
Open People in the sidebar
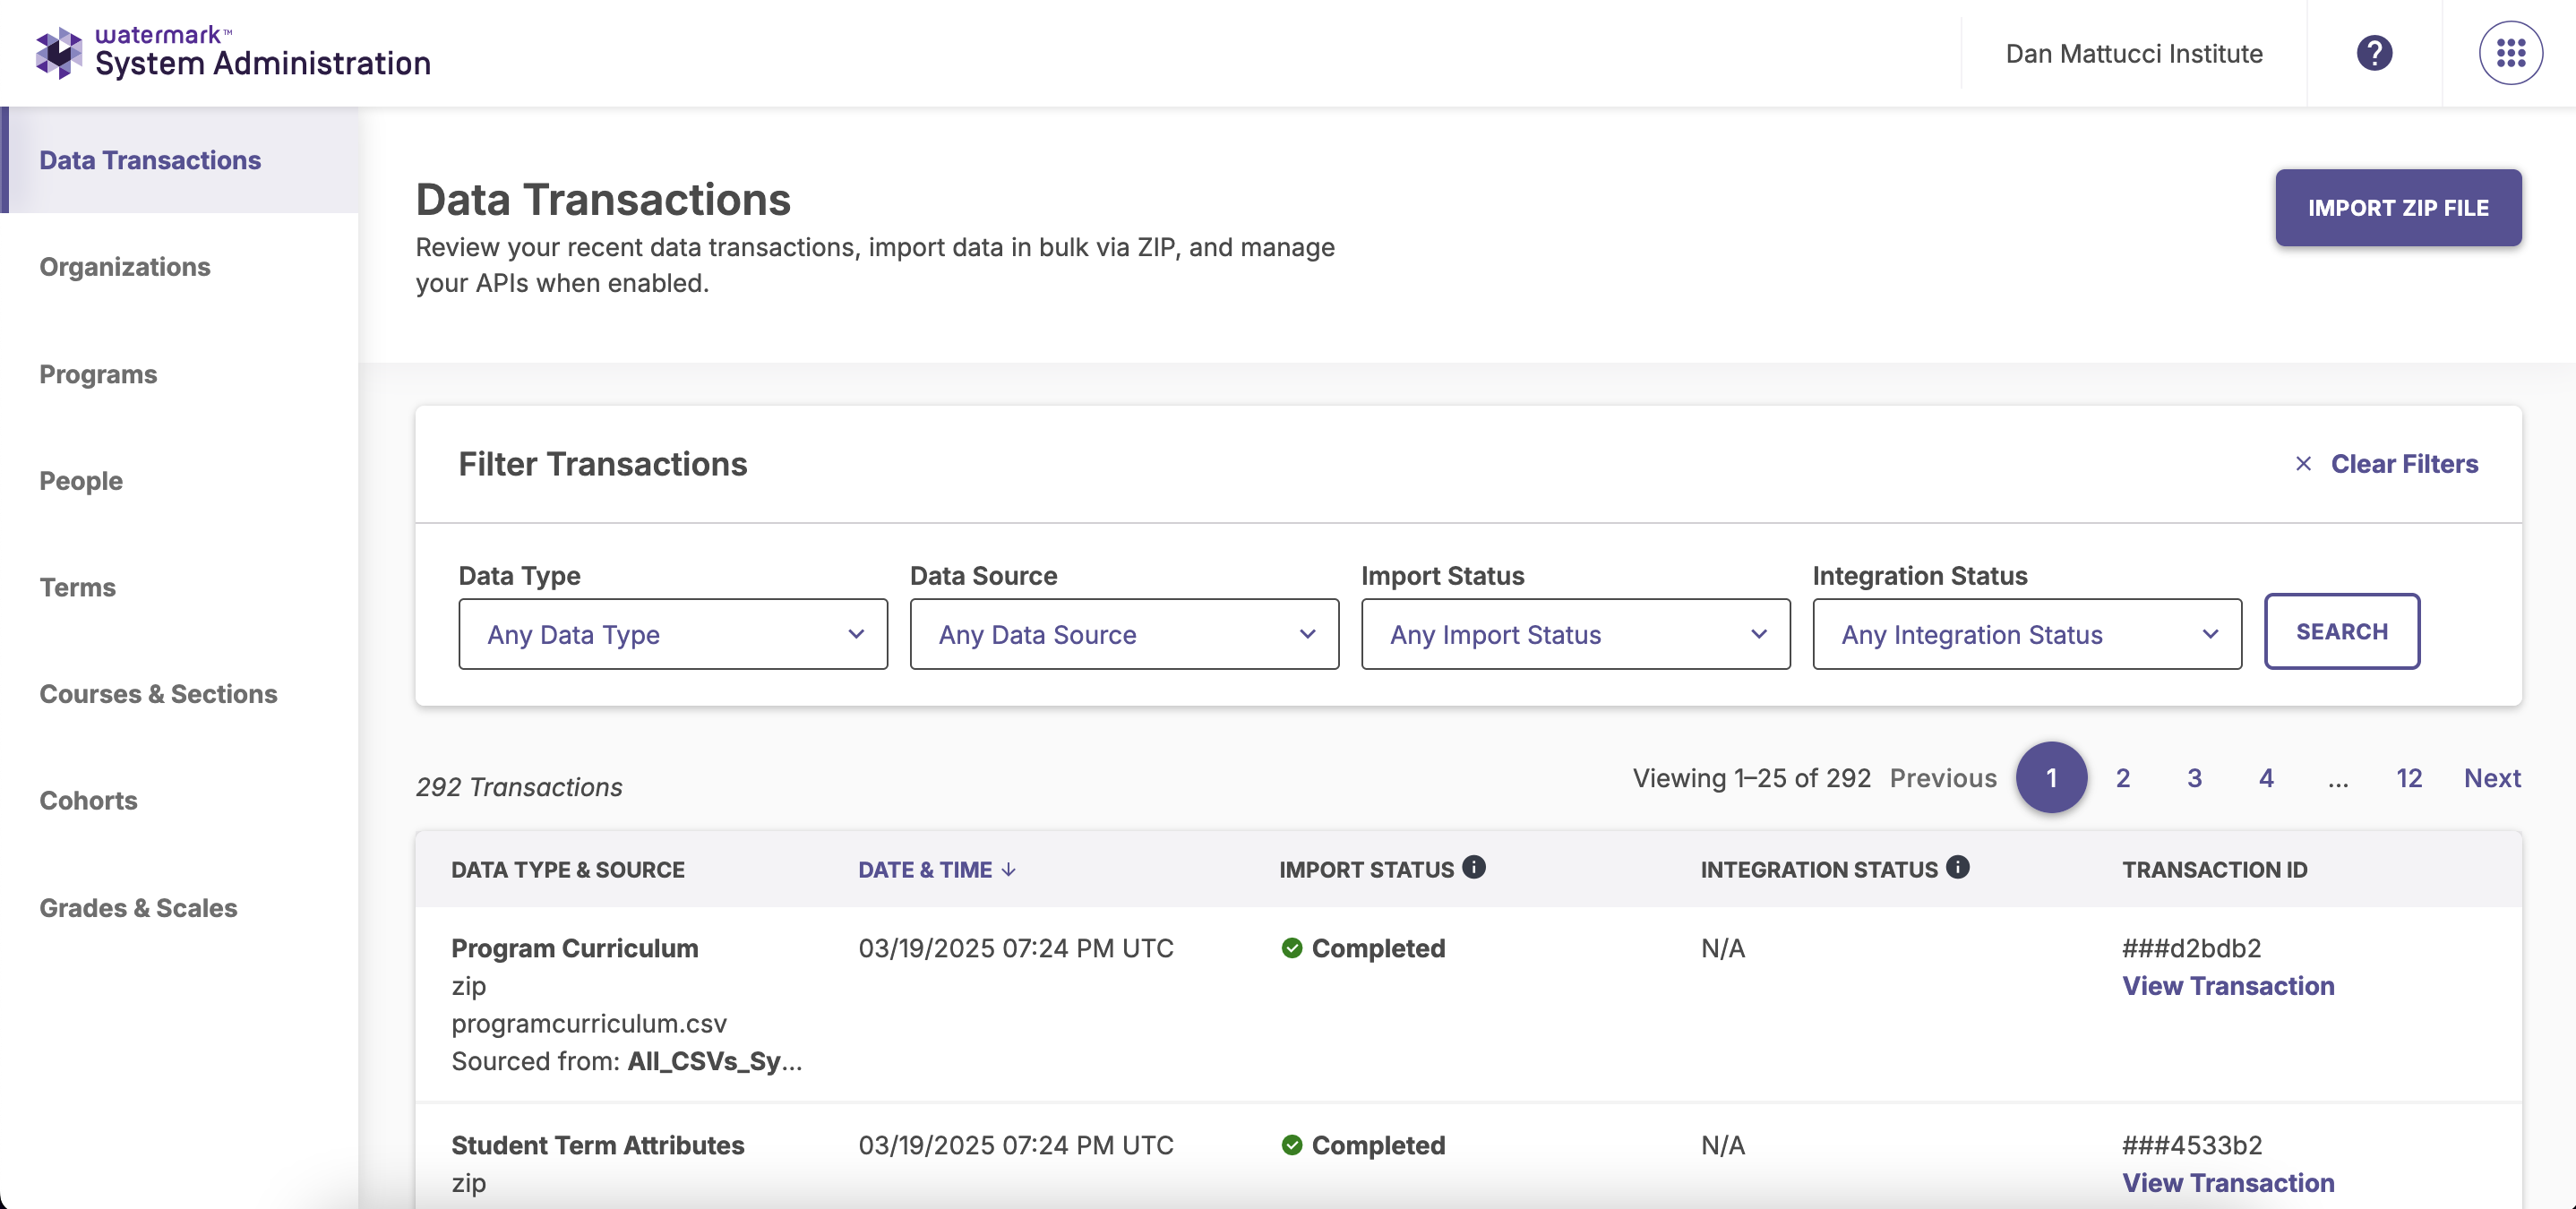pyautogui.click(x=81, y=481)
